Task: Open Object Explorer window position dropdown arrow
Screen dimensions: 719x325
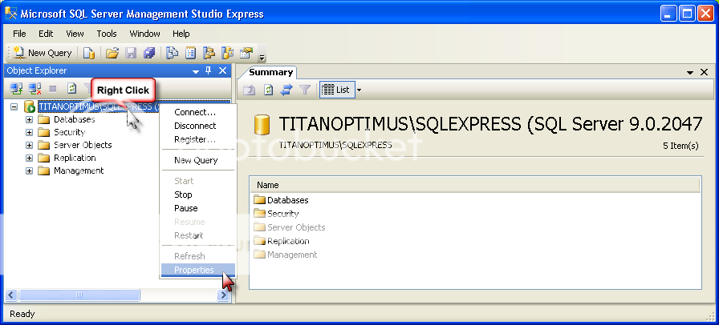Action: [196, 71]
